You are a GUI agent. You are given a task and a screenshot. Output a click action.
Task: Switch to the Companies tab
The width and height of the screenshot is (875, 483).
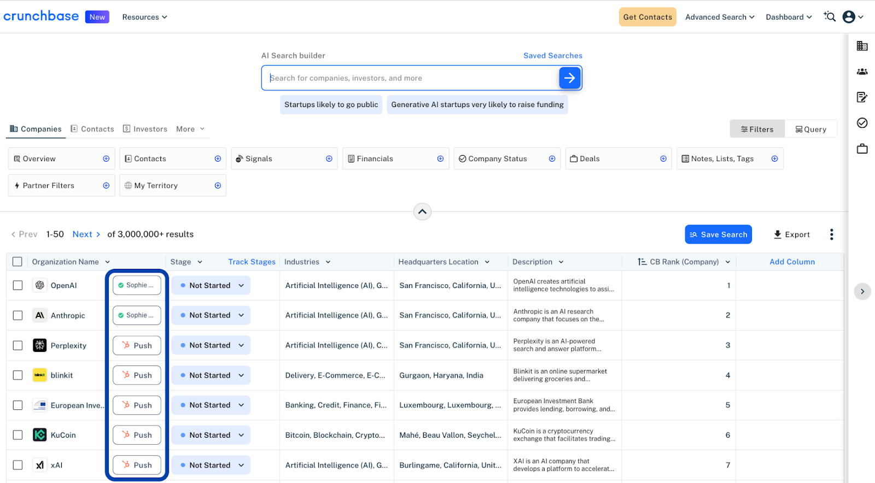pos(36,129)
